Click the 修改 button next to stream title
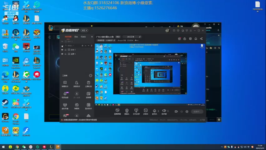The image size is (266, 150). (x=118, y=37)
